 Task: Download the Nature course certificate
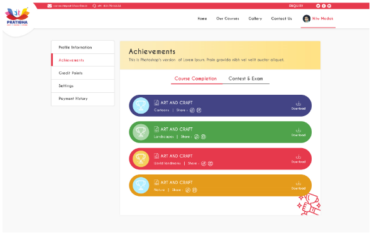(298, 186)
